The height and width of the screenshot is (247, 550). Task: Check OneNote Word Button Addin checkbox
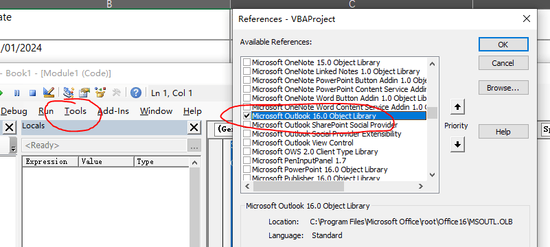(x=247, y=98)
